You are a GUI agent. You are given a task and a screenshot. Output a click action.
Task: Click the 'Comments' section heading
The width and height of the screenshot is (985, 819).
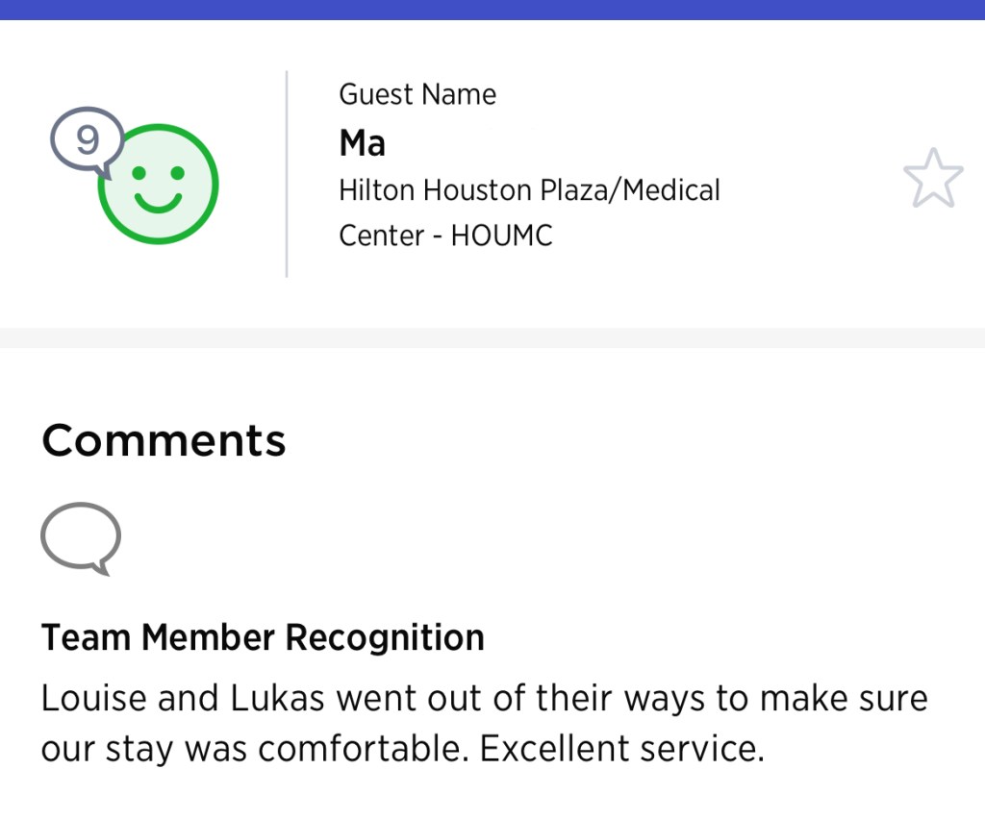(164, 440)
